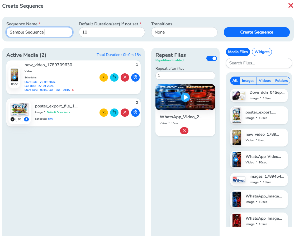The image size is (294, 236).
Task: Play the WhatsApp_Video repeat file preview
Action: [x=186, y=97]
